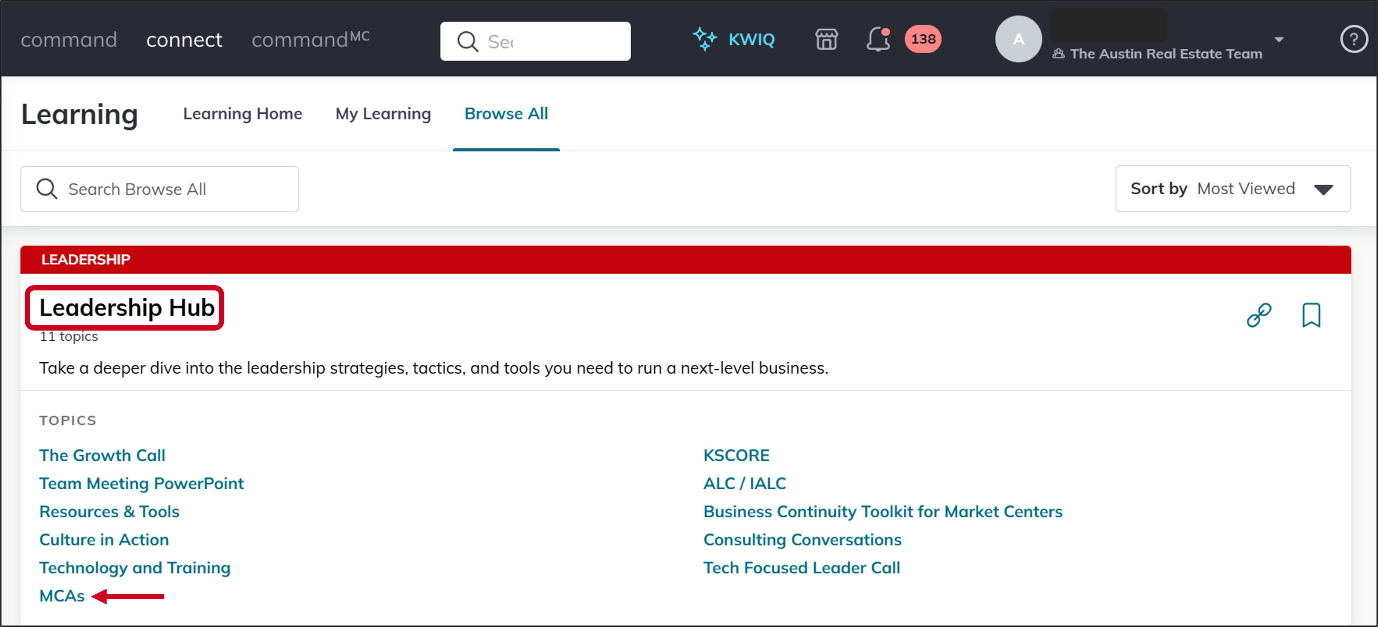The height and width of the screenshot is (627, 1378).
Task: Bookmark the Leadership Hub
Action: click(x=1310, y=315)
